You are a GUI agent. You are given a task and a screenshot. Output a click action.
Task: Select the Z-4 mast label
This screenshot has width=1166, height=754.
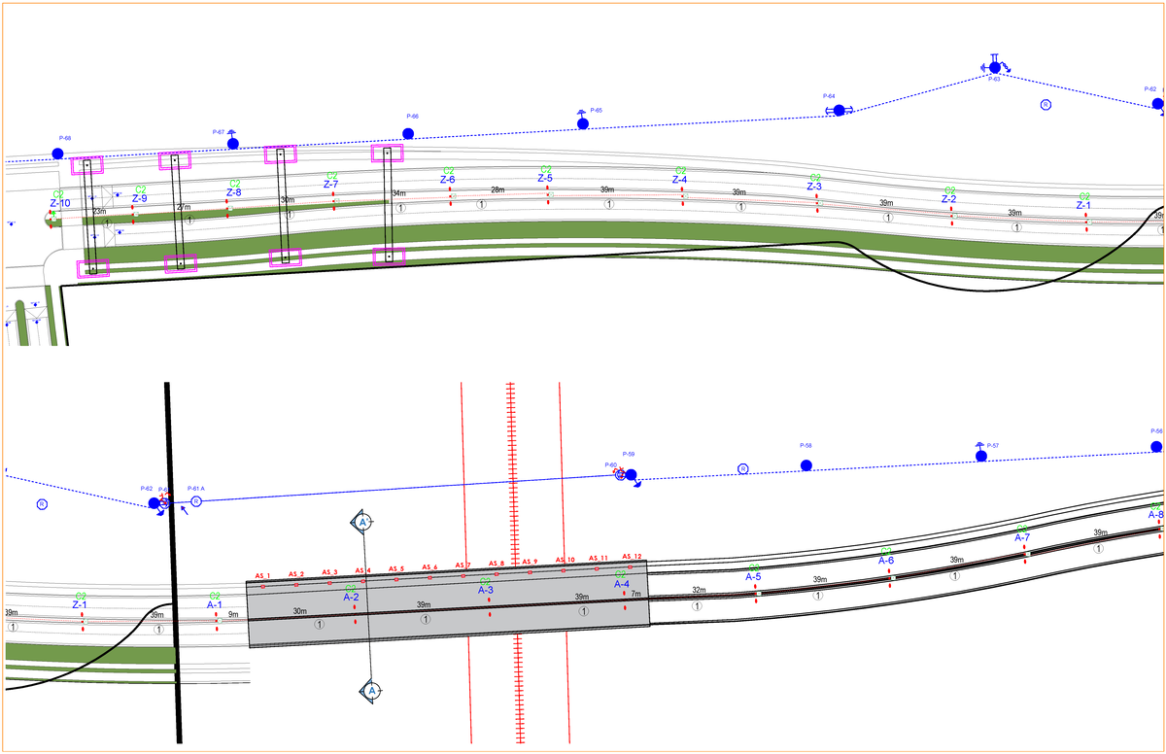point(679,180)
